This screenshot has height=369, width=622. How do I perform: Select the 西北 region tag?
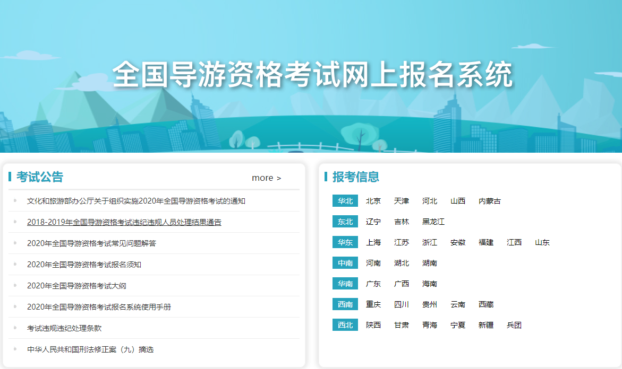pos(345,324)
